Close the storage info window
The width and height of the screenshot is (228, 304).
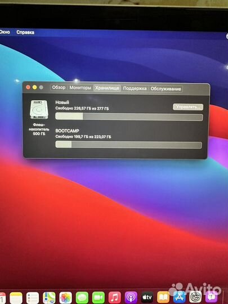(x=28, y=87)
